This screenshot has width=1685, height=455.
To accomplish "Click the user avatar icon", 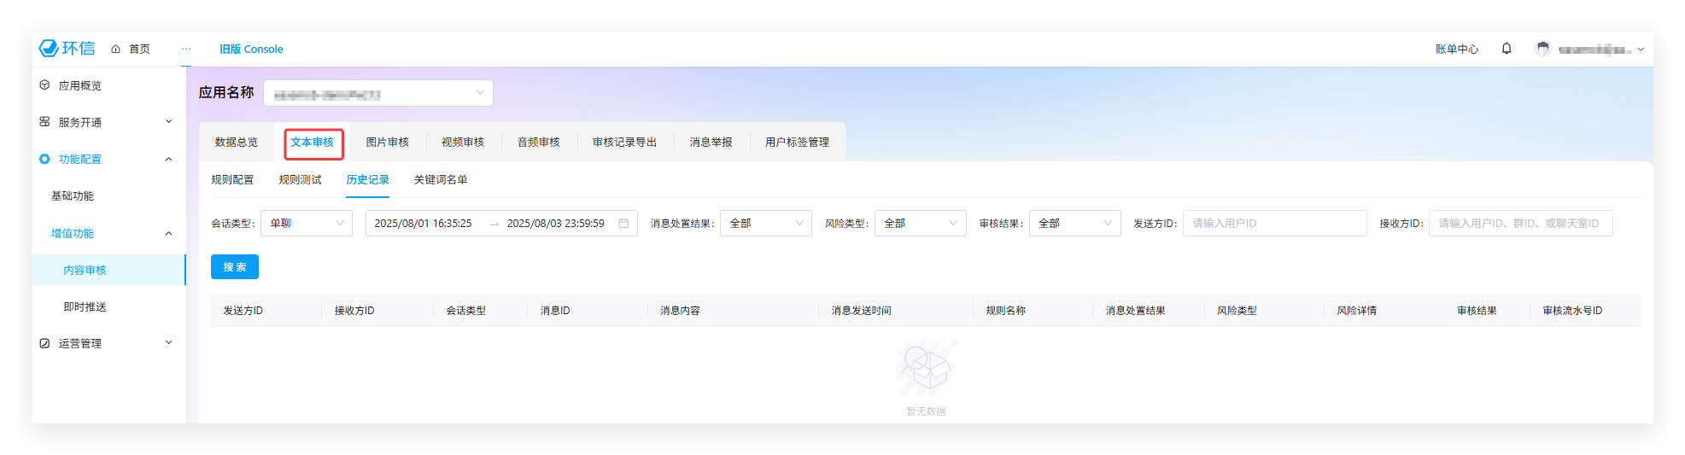I will (1542, 49).
